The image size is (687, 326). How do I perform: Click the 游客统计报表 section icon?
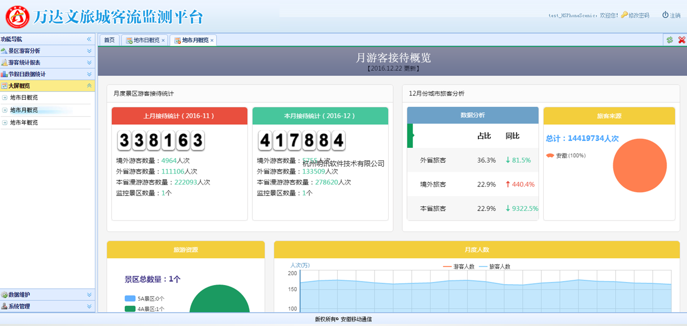(x=4, y=62)
